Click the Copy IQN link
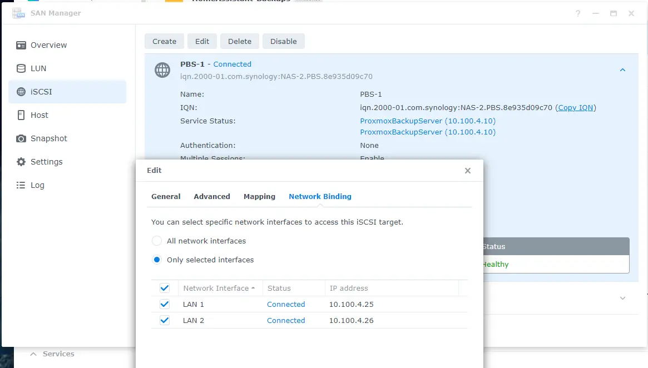 [575, 108]
